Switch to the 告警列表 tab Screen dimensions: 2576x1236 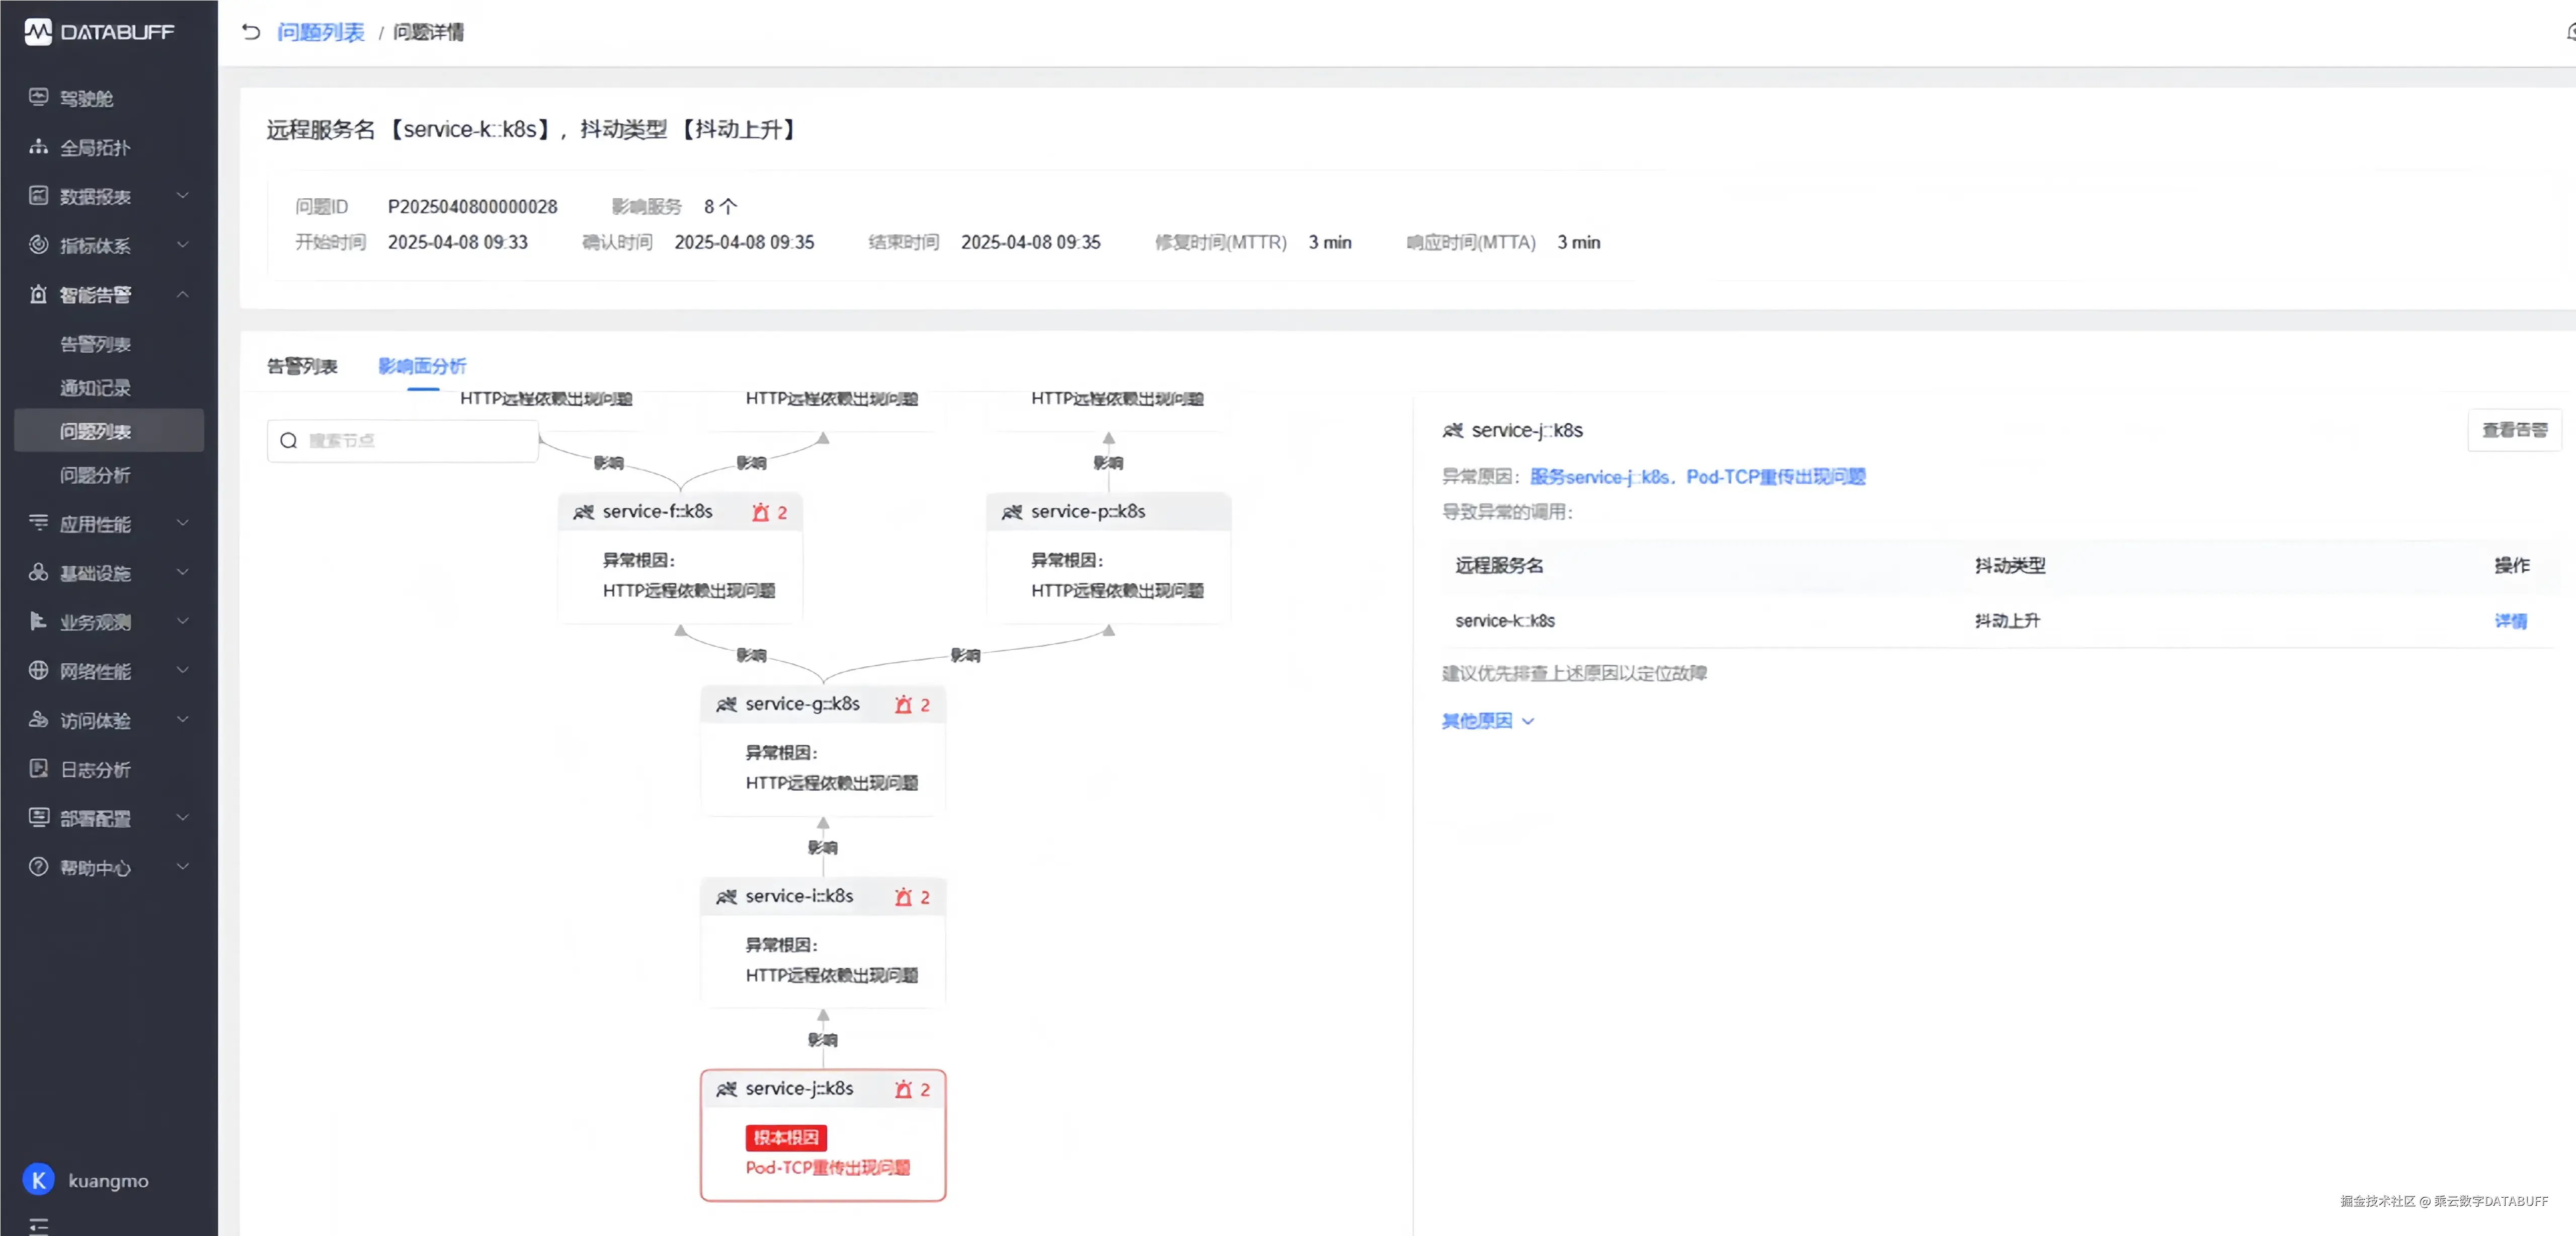click(x=302, y=366)
